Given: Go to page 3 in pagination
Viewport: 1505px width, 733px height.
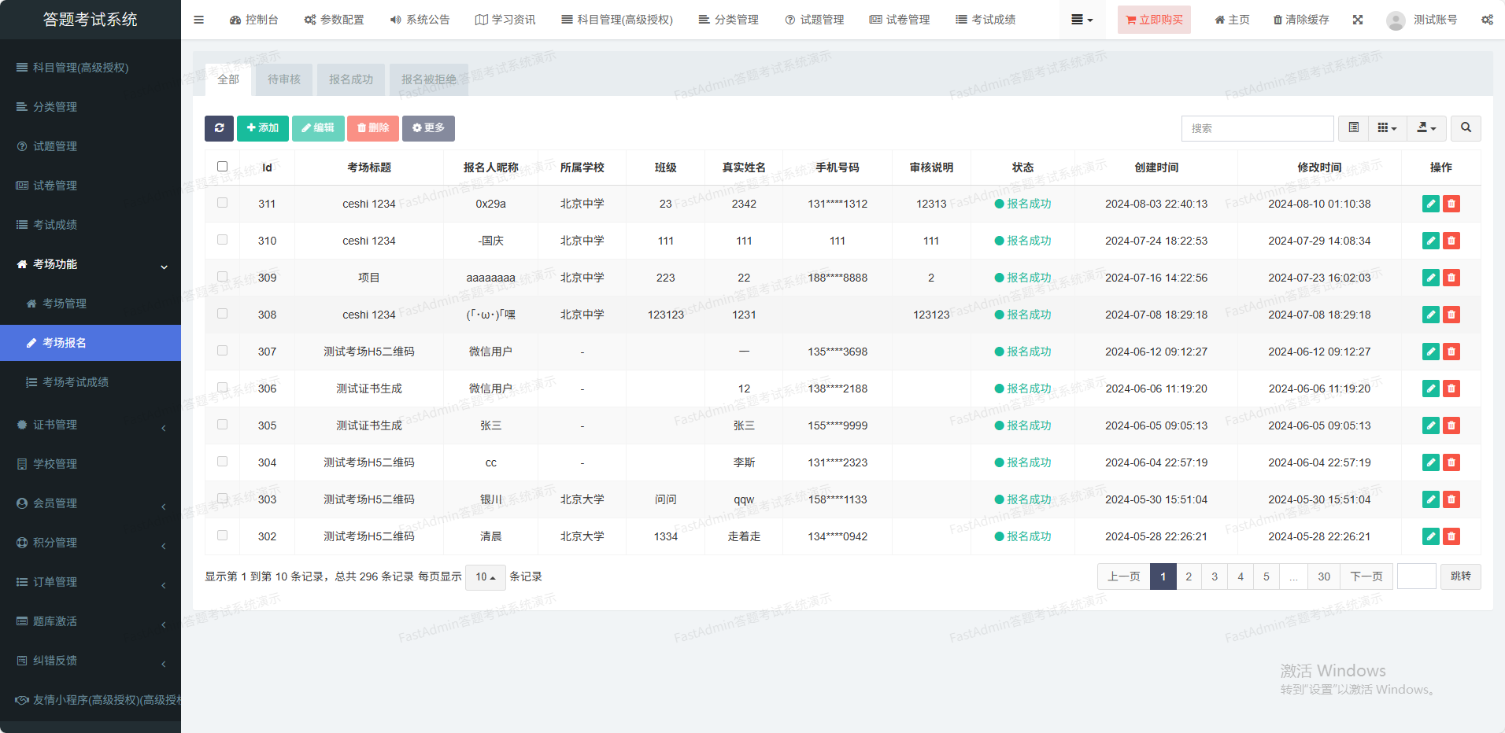Looking at the screenshot, I should tap(1215, 576).
